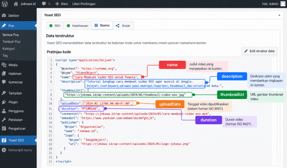Screen dimensions: 287x168
Task: Click the Pratinjau kode heading
Action: (x=59, y=52)
